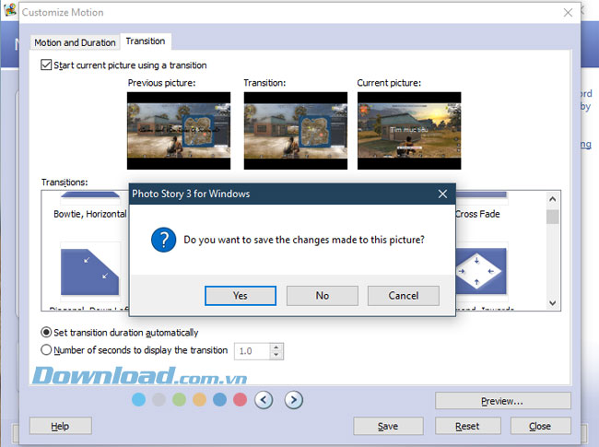Open Help for Customize Motion

click(x=60, y=426)
